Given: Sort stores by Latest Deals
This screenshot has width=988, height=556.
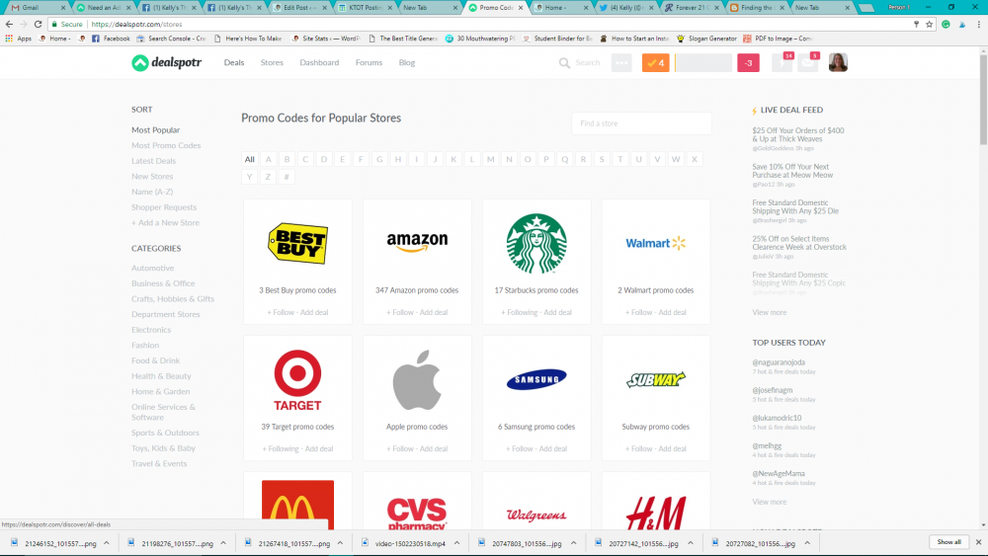Looking at the screenshot, I should click(153, 161).
